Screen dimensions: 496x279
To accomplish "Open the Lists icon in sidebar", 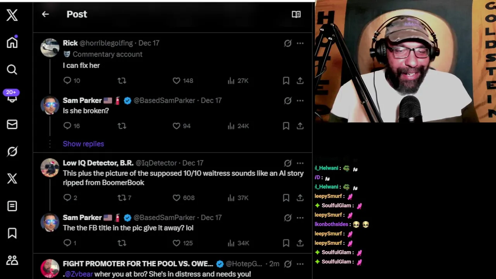I will click(12, 206).
